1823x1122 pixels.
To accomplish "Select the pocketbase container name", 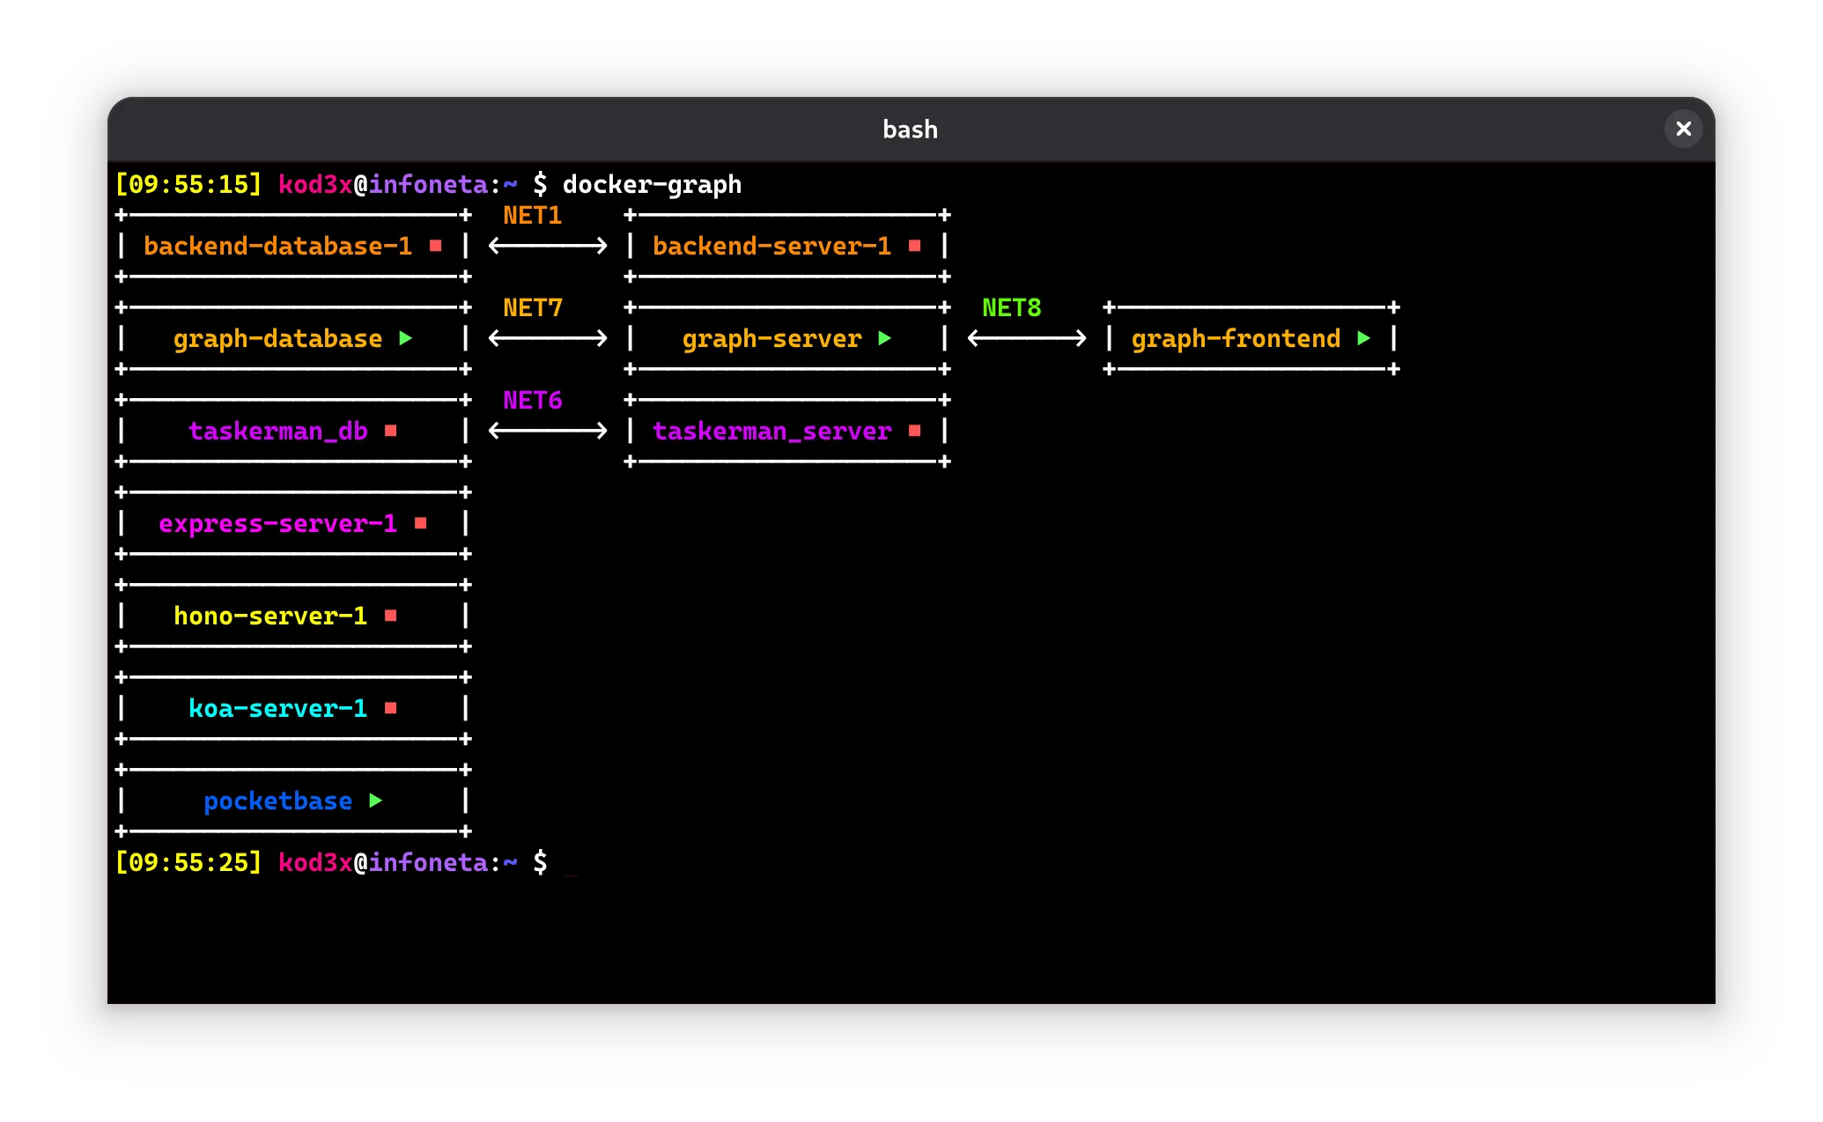I will [277, 801].
